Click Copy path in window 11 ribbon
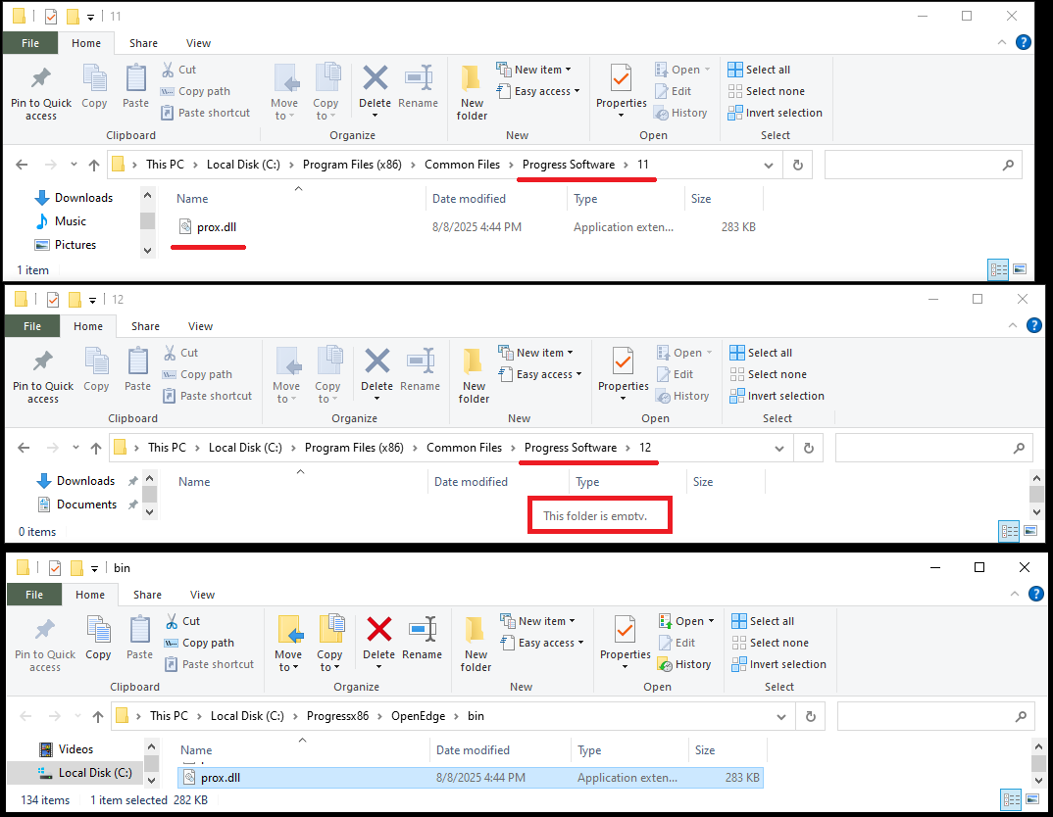Viewport: 1053px width, 817px height. coord(195,91)
